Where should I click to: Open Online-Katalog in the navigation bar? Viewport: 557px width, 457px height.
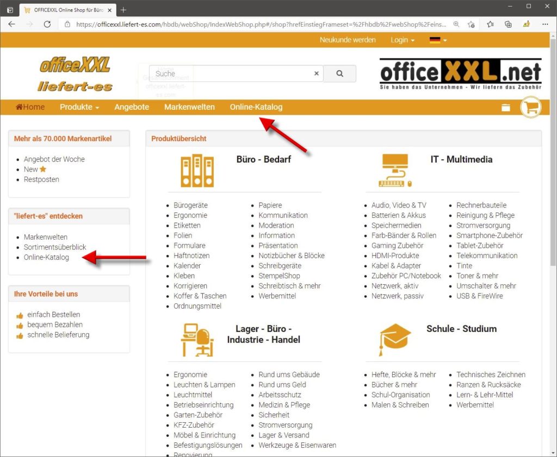pos(256,107)
